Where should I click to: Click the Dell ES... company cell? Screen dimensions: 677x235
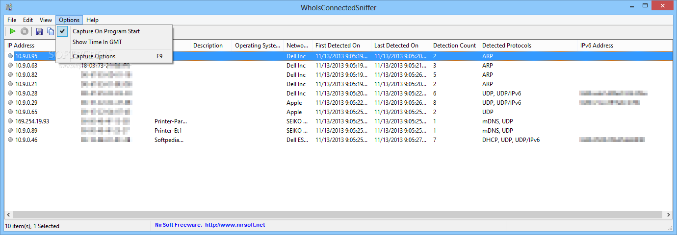[x=297, y=140]
